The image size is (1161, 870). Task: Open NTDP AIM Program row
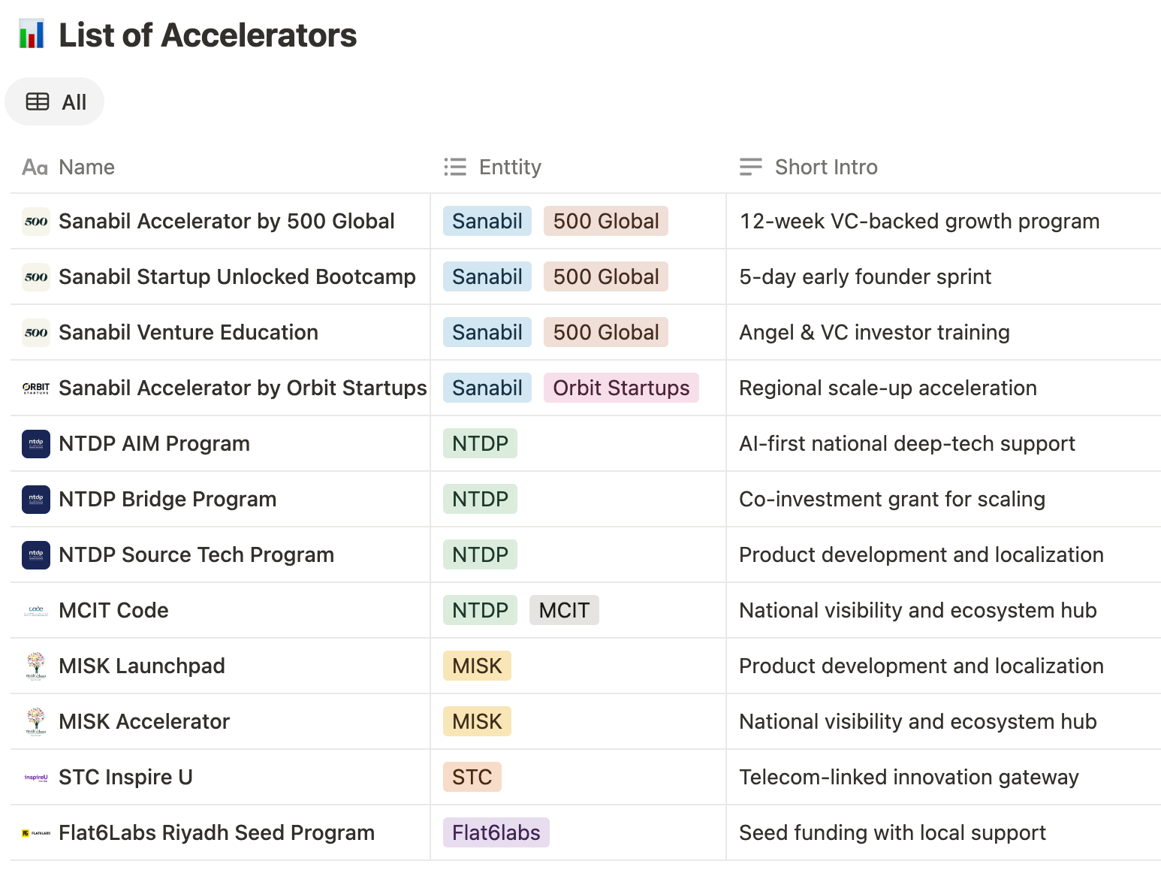pyautogui.click(x=155, y=444)
